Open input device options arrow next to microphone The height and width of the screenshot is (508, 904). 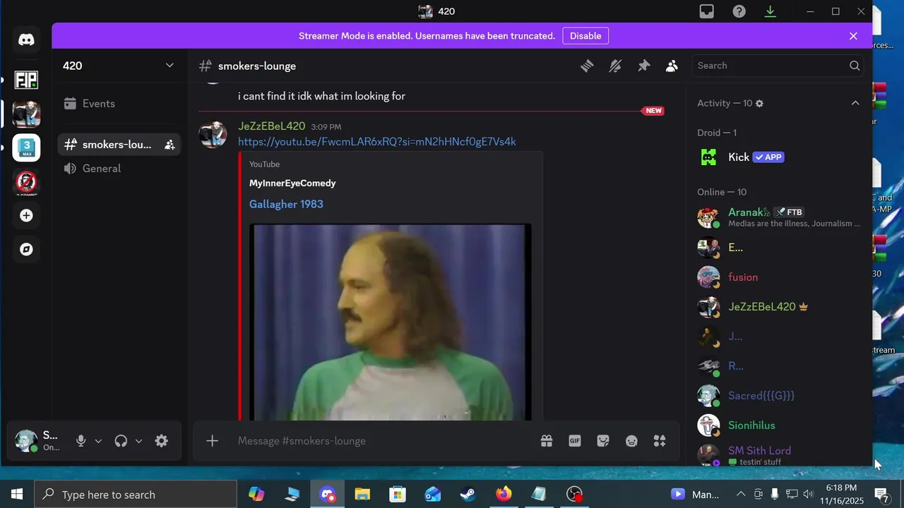pos(98,441)
